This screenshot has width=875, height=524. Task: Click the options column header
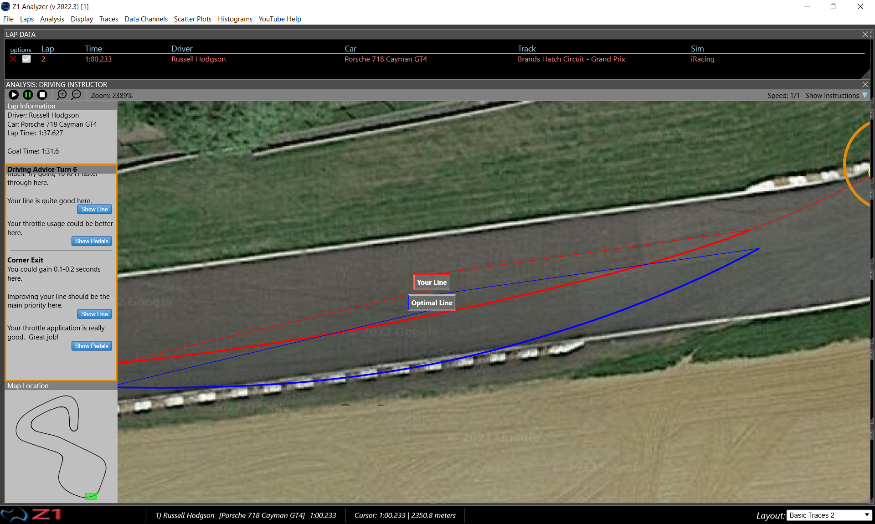[x=21, y=50]
